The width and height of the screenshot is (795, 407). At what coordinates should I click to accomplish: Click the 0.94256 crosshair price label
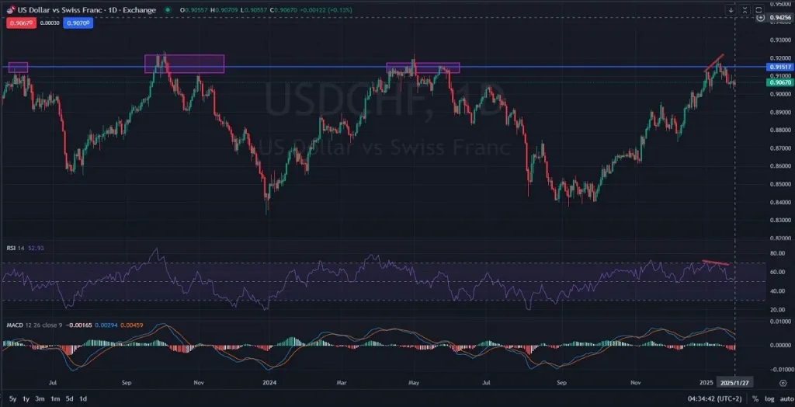pyautogui.click(x=781, y=17)
